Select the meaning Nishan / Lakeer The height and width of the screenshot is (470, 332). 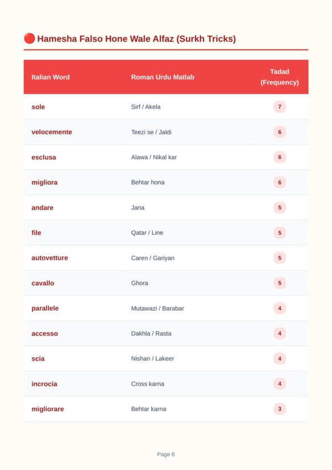point(153,359)
